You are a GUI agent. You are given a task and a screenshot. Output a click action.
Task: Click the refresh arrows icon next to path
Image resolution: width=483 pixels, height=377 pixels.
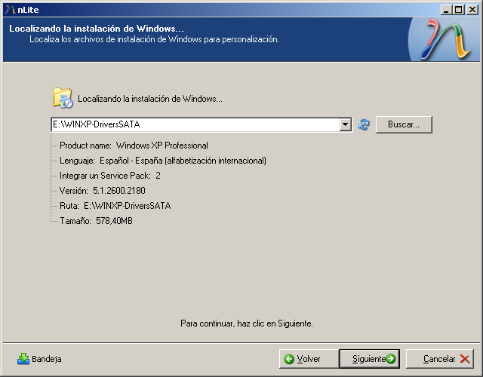(364, 124)
